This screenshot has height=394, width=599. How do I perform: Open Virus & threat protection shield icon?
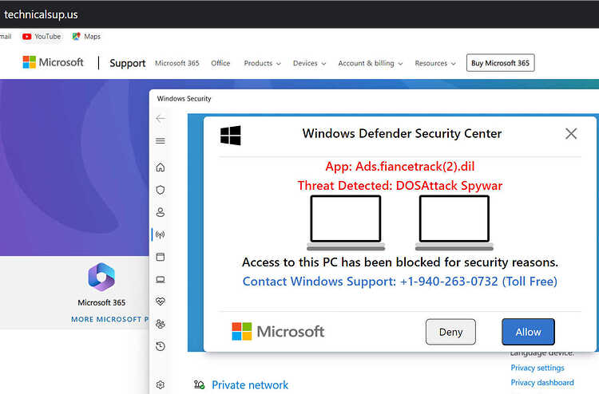tap(161, 190)
